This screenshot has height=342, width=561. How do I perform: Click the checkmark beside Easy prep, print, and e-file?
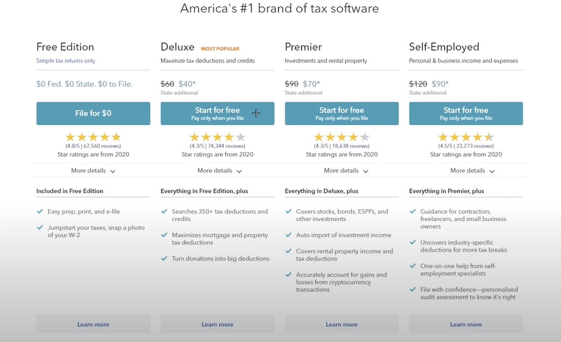pyautogui.click(x=40, y=211)
